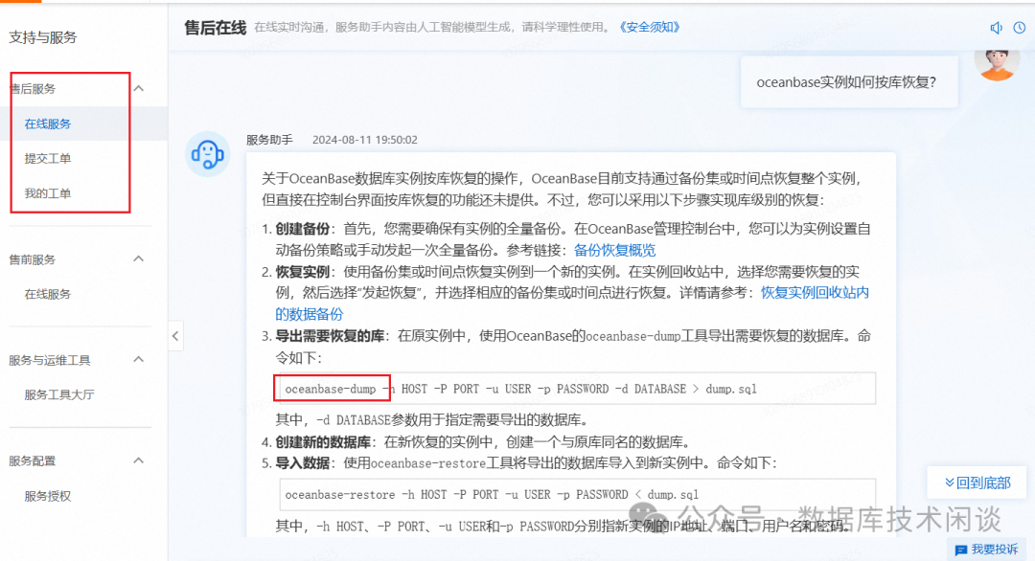
Task: Click step heading 创建备份
Action: 302,229
